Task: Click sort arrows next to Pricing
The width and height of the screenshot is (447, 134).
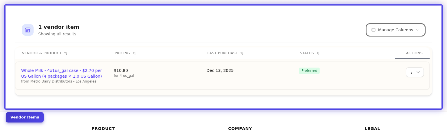Action: (x=134, y=53)
